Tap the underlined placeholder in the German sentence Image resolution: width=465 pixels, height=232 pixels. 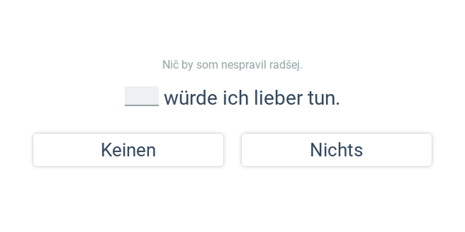point(142,96)
